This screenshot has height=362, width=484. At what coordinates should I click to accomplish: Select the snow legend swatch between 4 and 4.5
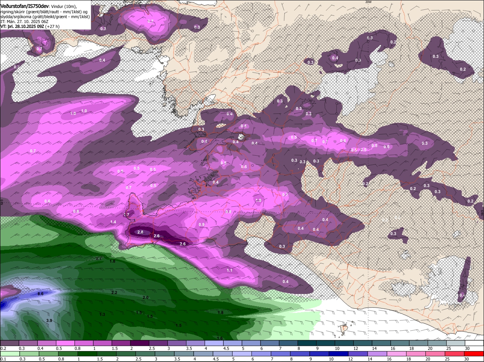pos(214,343)
